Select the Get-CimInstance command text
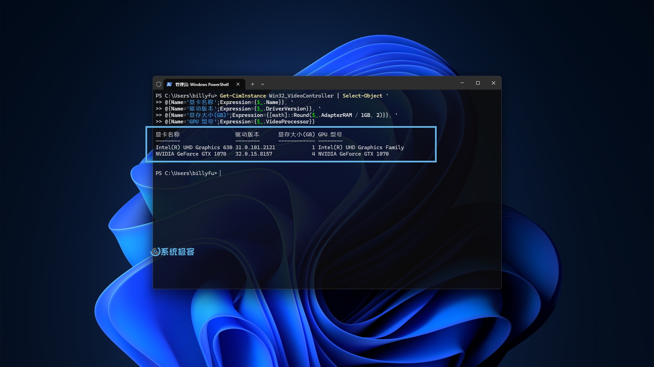 pos(243,95)
